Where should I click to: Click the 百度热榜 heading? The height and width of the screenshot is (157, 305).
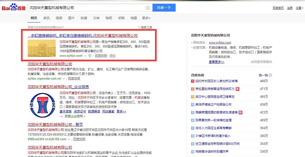point(197,75)
